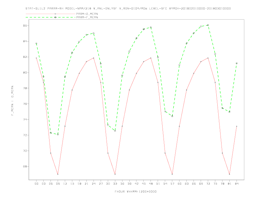Click the x-axis tick label 69
This screenshot has height=200, width=258.
pos(201,184)
